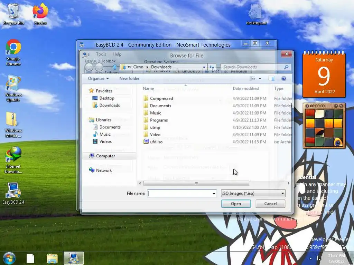The image size is (354, 265).
Task: Click the New folder button
Action: click(x=129, y=78)
